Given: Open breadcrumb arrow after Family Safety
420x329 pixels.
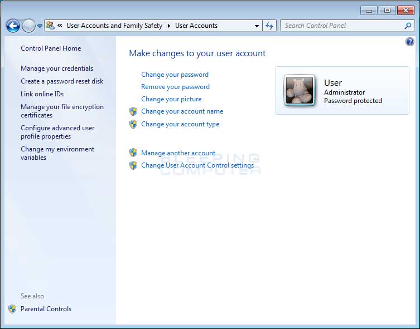Looking at the screenshot, I should click(169, 26).
